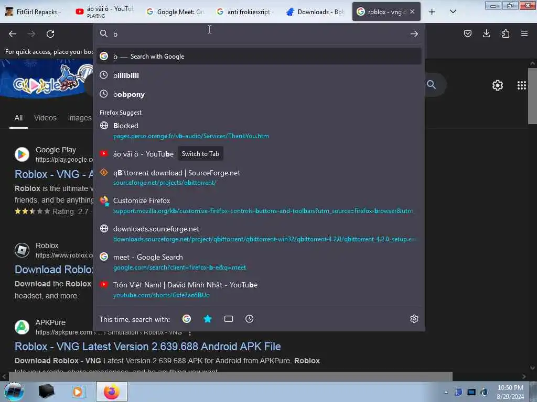Click the Roblox site icon
This screenshot has height=402, width=537.
coord(22,250)
